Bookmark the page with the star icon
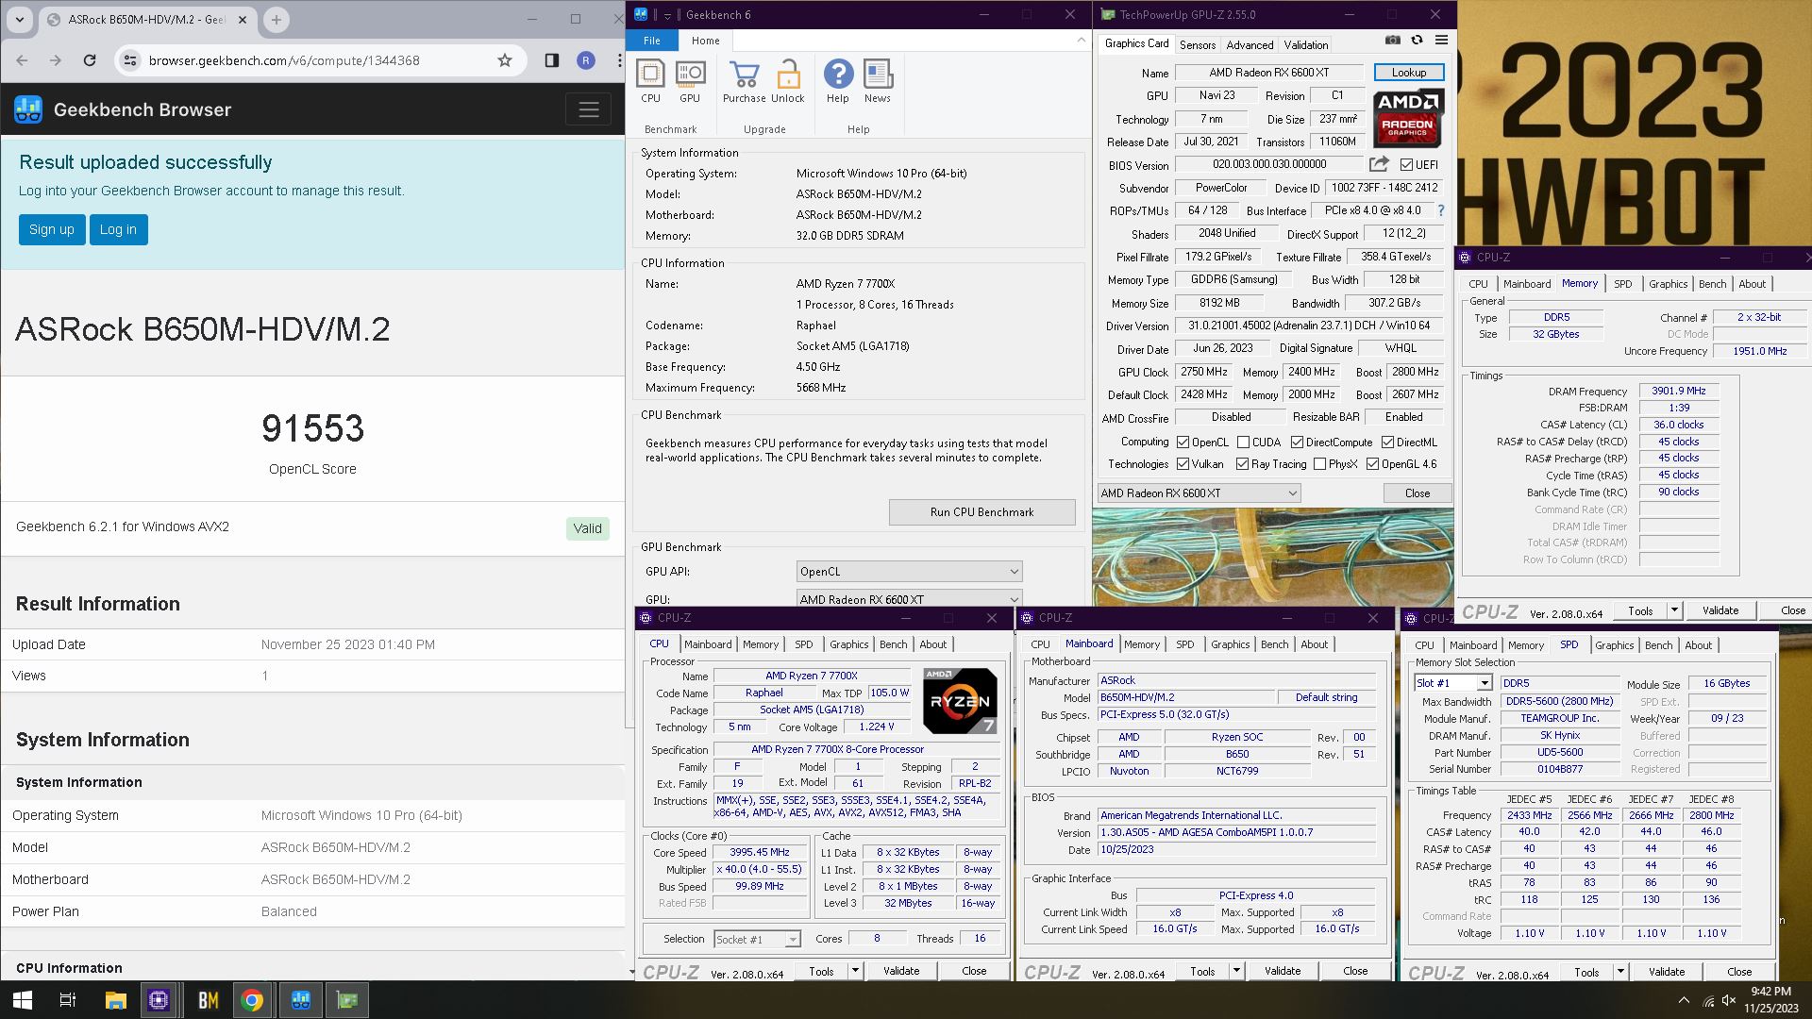This screenshot has height=1019, width=1812. tap(505, 60)
